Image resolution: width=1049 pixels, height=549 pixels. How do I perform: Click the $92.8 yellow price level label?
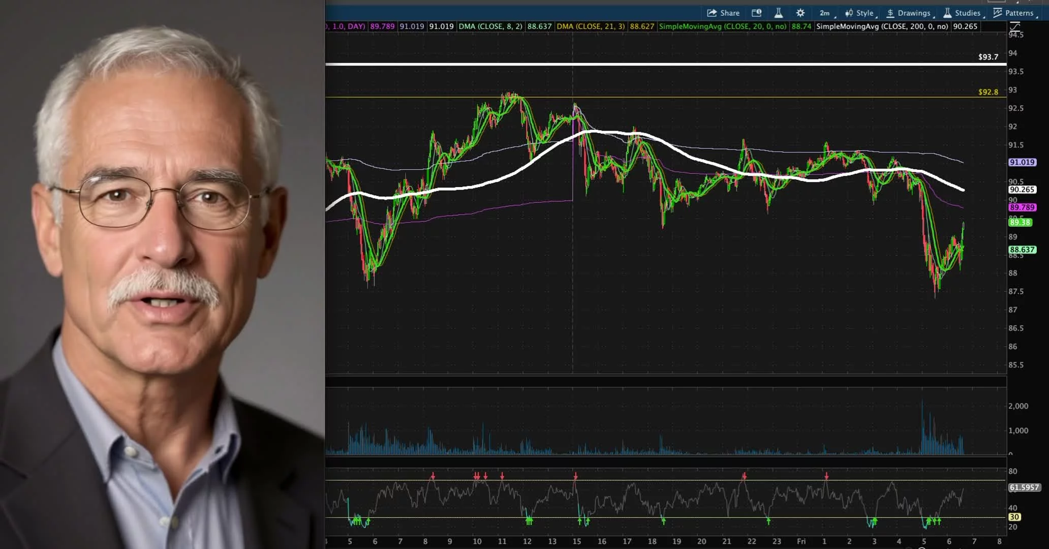click(988, 92)
